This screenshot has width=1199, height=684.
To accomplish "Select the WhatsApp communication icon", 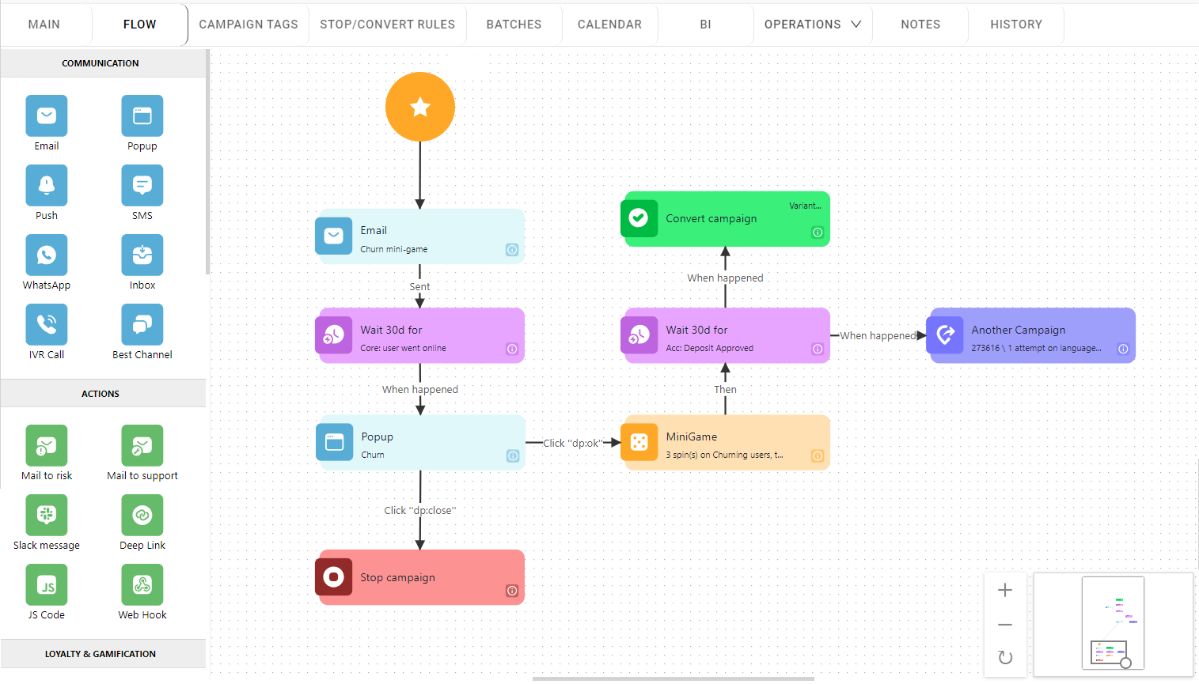I will 47,255.
